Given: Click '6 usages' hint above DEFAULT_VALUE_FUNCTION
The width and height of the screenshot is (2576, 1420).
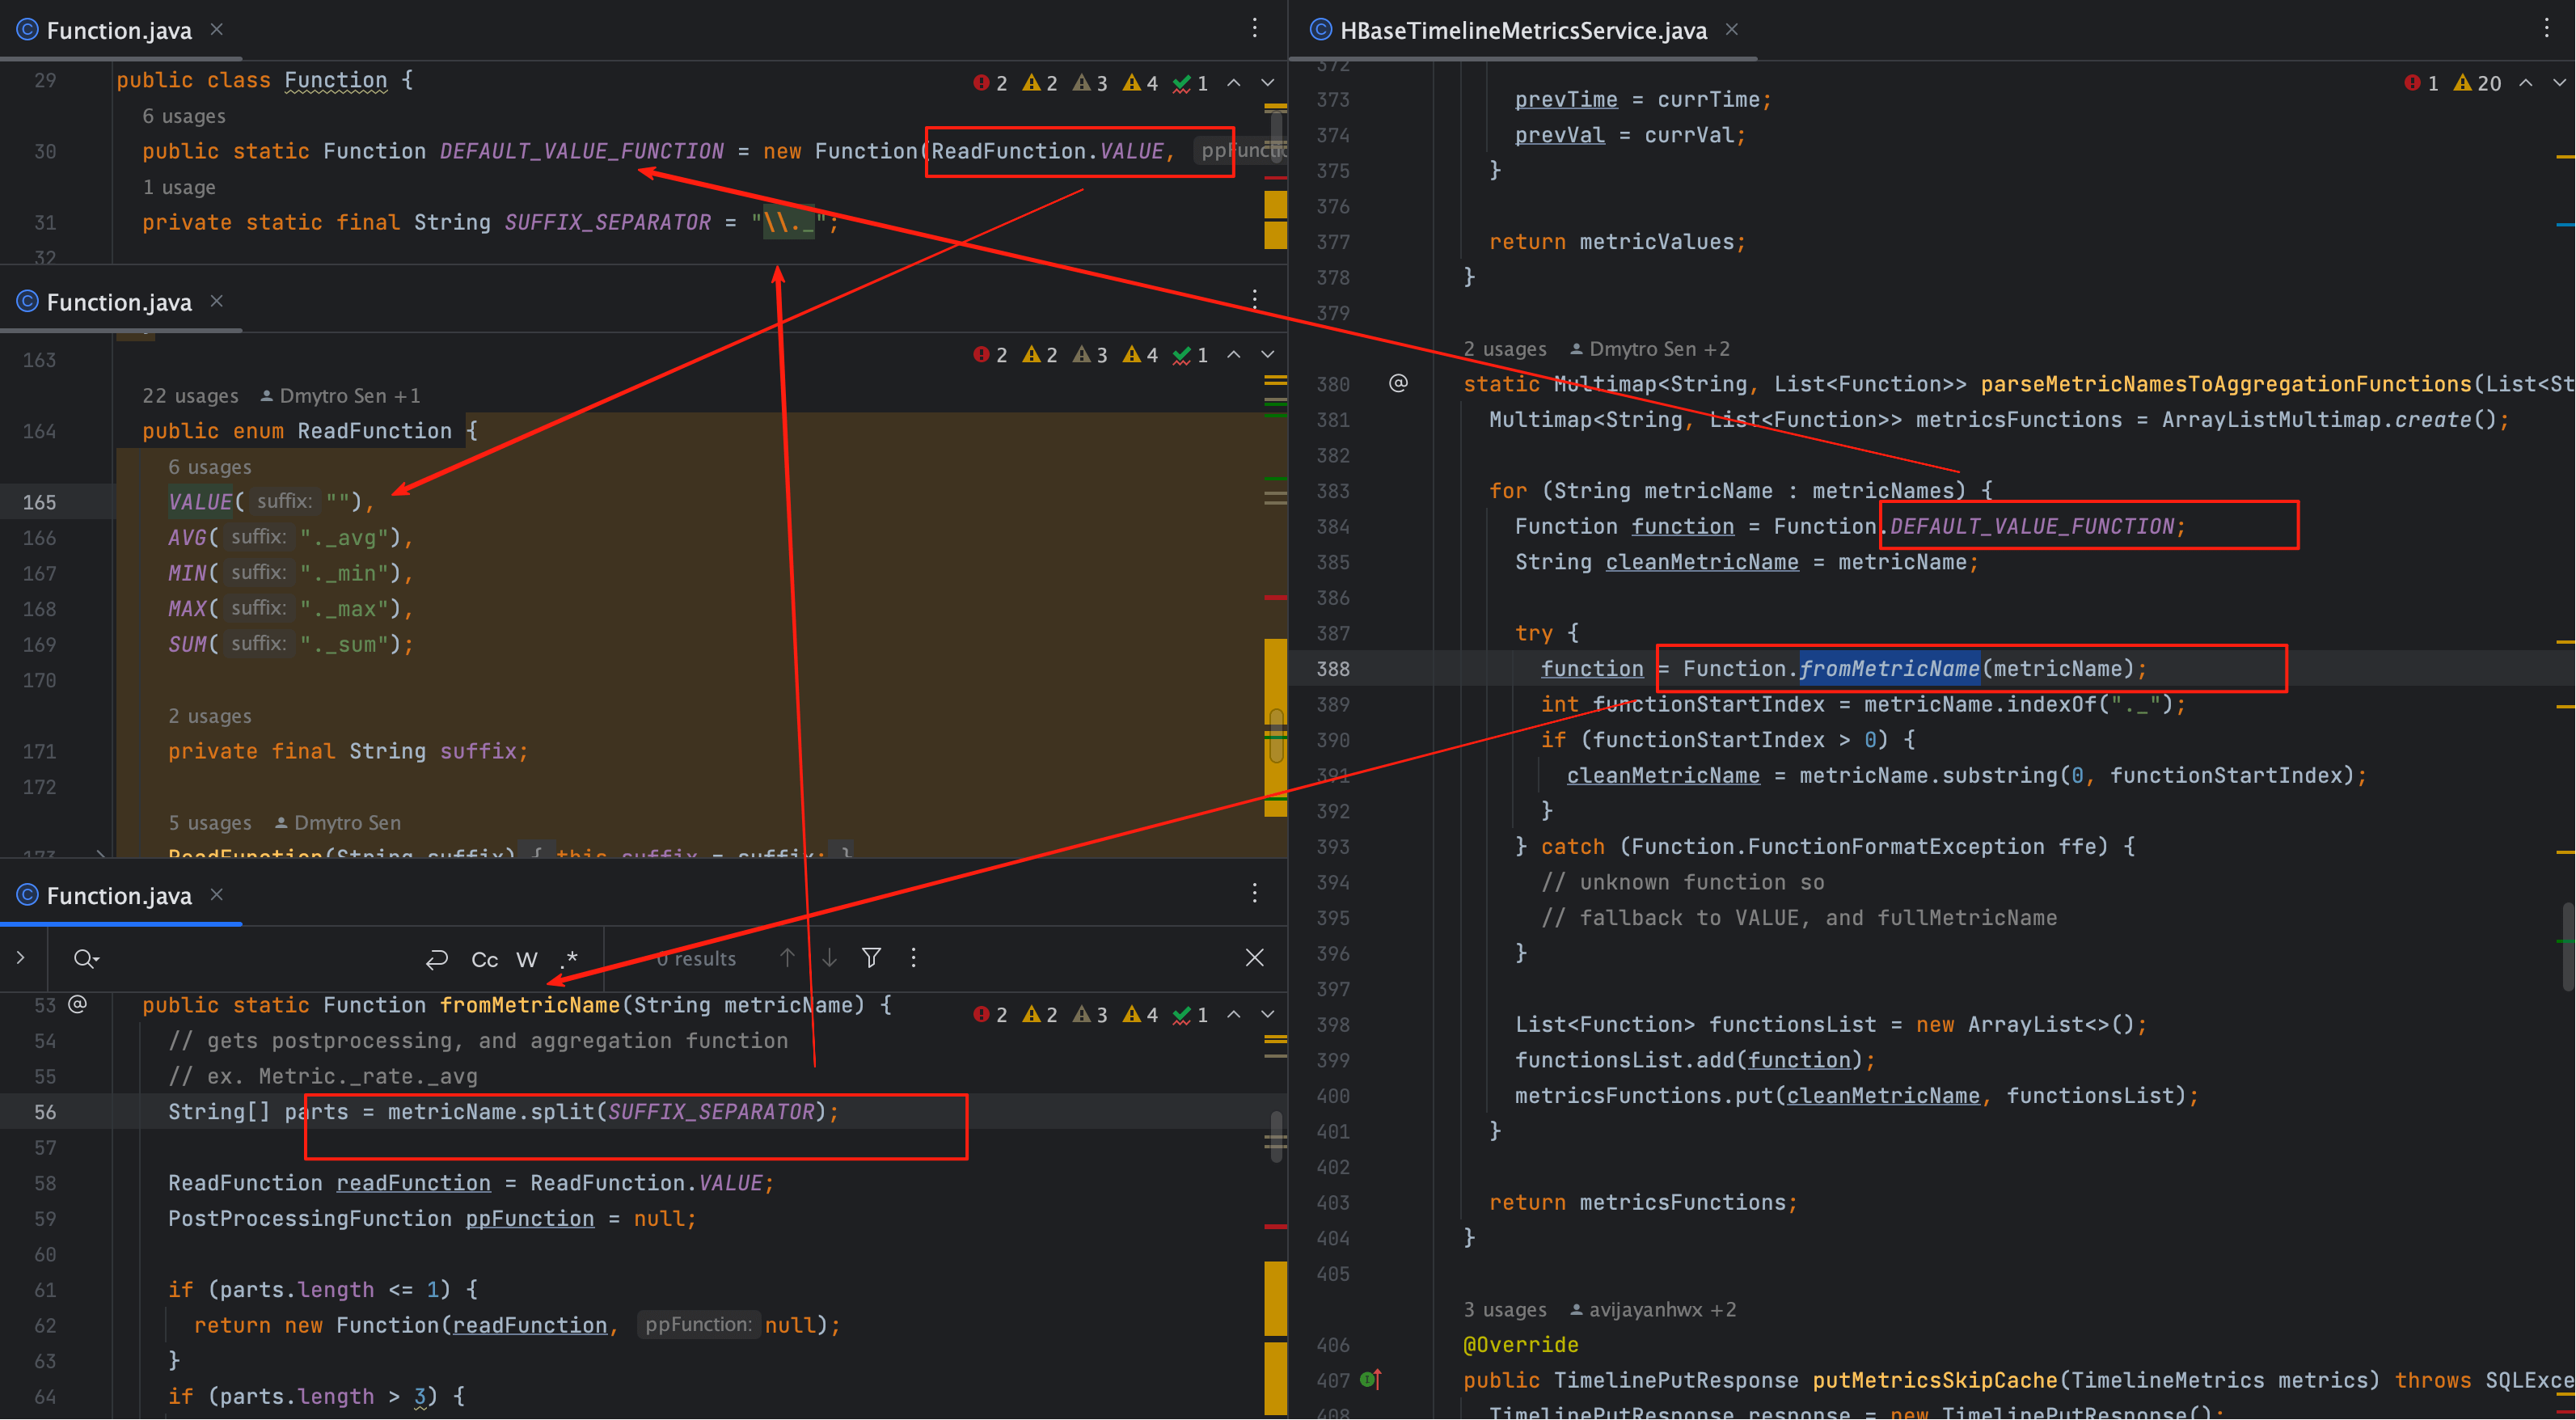Looking at the screenshot, I should [x=184, y=116].
